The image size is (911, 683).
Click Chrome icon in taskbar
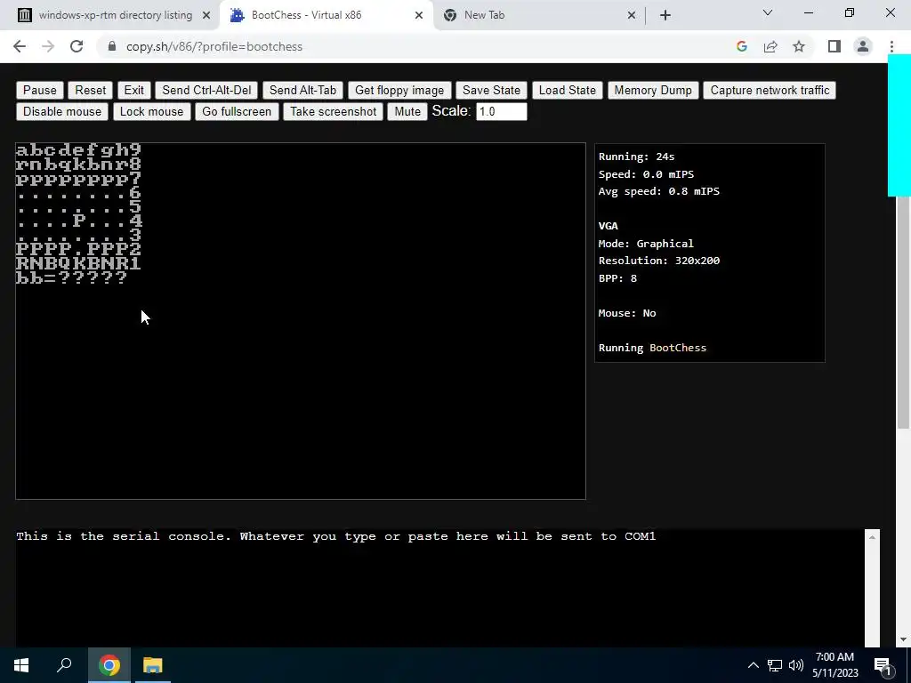pos(109,665)
